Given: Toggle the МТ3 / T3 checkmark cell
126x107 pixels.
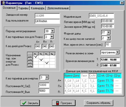Looking at the screenshot, I should tap(47, 63).
